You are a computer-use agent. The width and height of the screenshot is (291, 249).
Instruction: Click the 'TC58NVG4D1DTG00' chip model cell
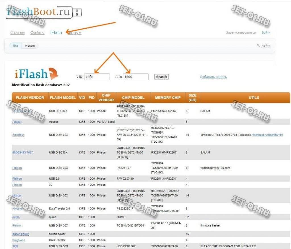tap(130, 225)
